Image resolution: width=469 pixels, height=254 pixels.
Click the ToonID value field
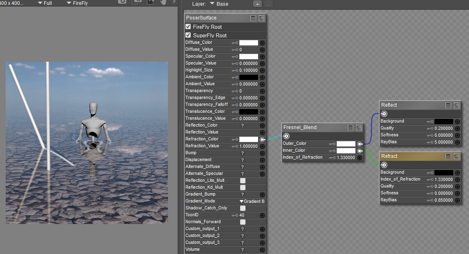(x=242, y=215)
